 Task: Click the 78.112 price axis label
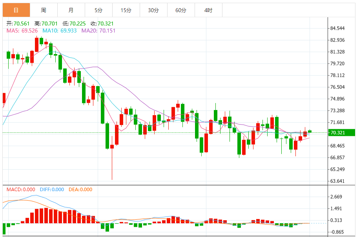pos(337,75)
